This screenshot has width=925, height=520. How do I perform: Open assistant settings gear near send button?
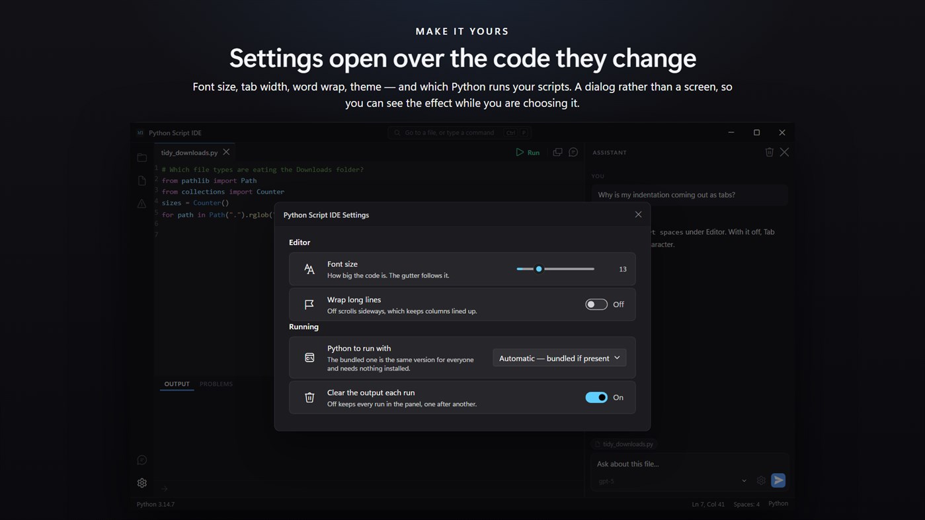(761, 480)
